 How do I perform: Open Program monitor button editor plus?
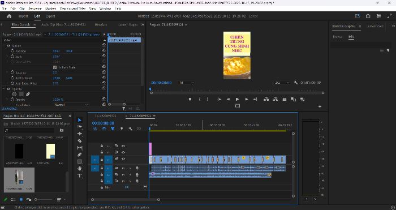pos(320,106)
